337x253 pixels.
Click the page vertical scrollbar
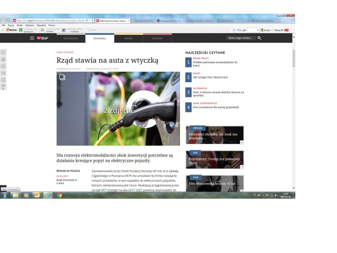pyautogui.click(x=293, y=105)
